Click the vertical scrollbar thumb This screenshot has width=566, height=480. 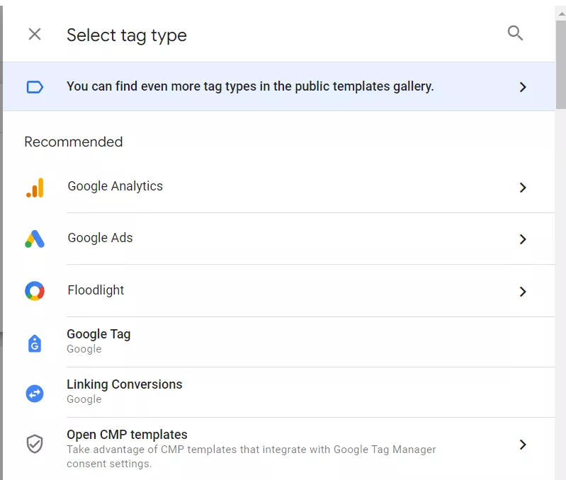(x=560, y=64)
